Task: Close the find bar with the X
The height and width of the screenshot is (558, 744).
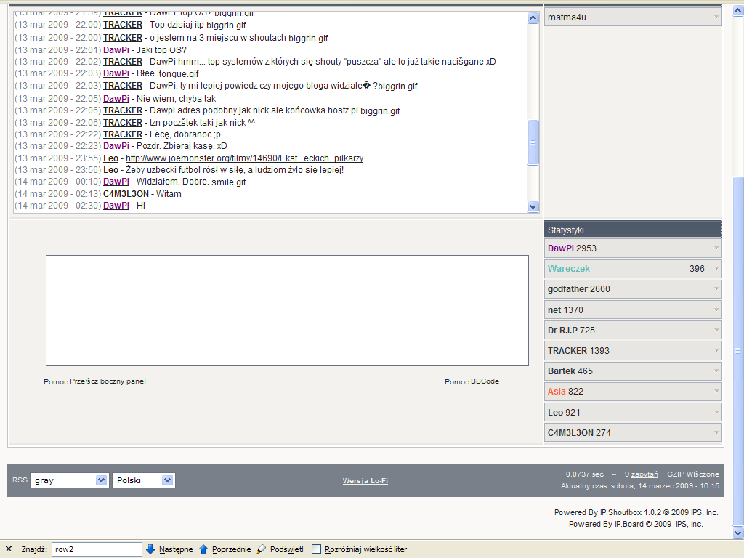Action: 9,549
